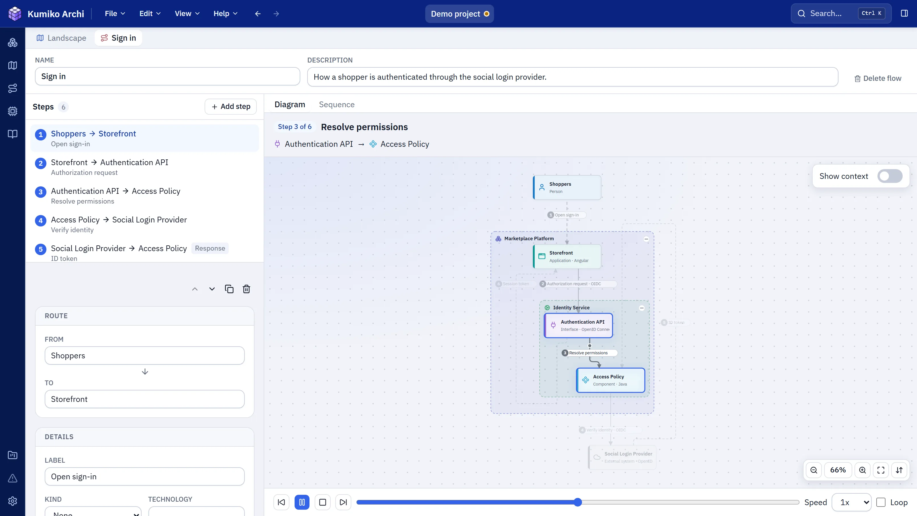Viewport: 917px width, 516px height.
Task: Open the warnings triangle sidebar icon
Action: coord(12,478)
